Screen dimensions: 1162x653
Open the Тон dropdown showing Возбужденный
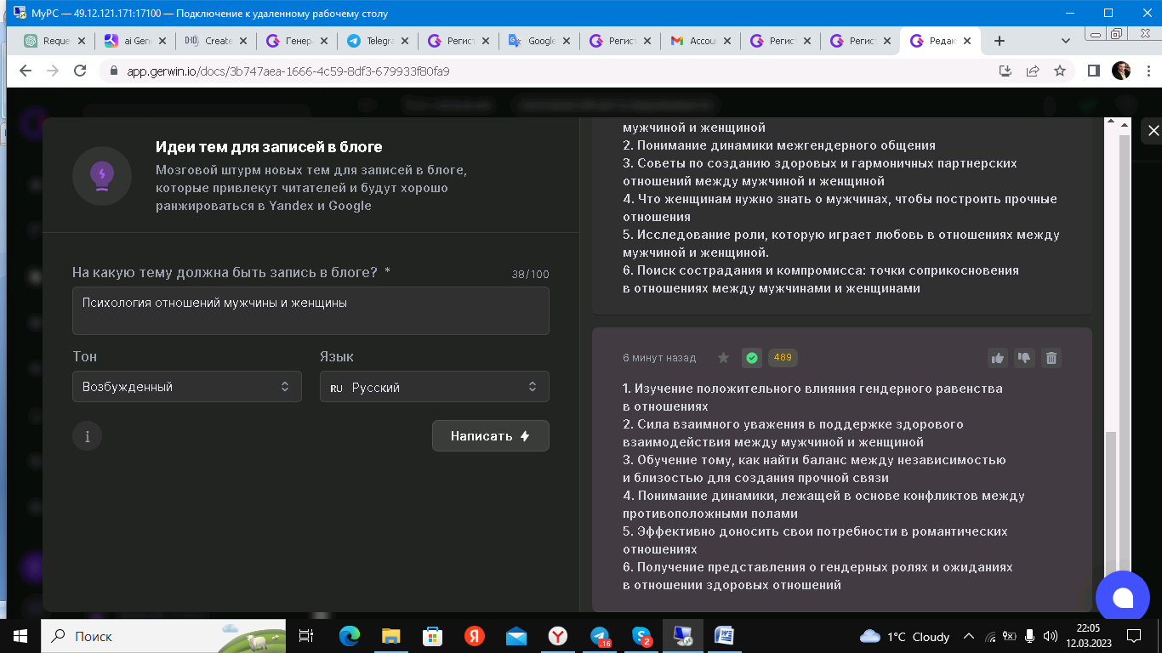(186, 387)
